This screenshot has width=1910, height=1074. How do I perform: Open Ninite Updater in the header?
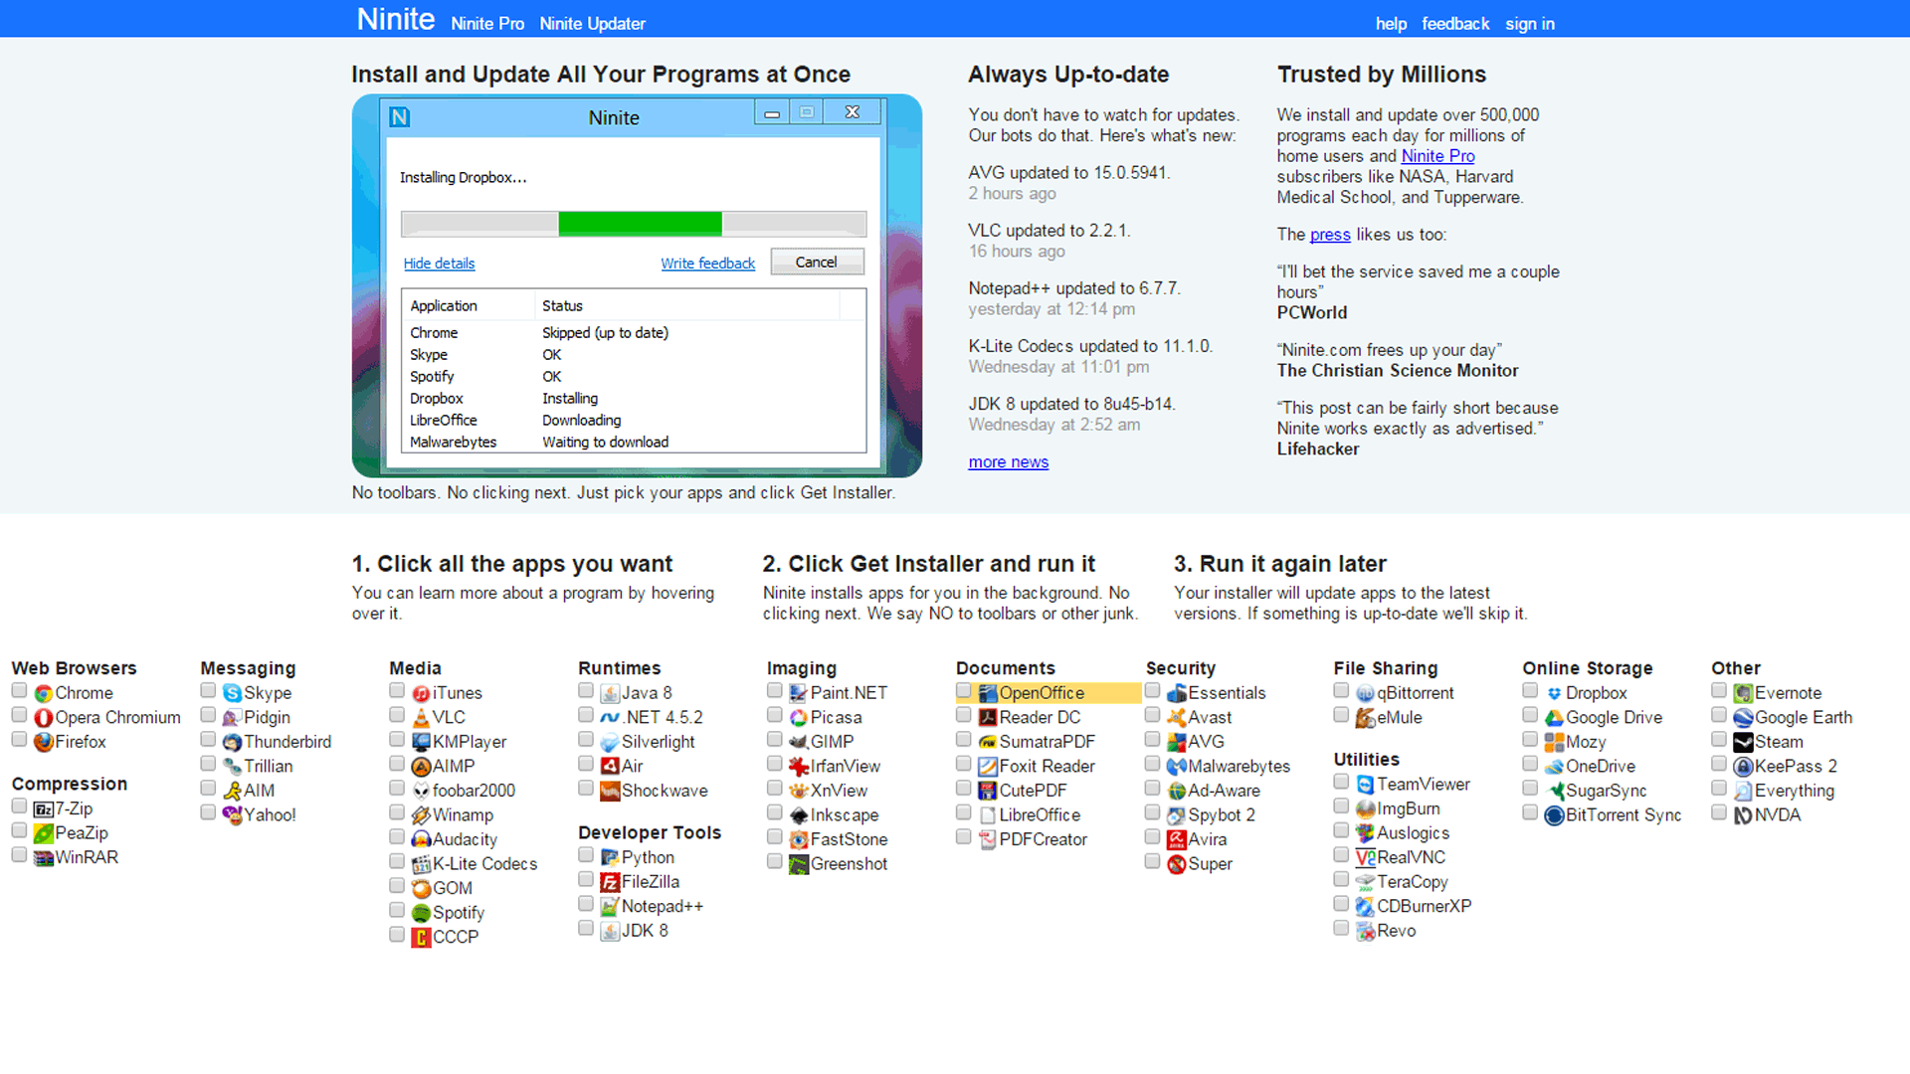tap(592, 24)
